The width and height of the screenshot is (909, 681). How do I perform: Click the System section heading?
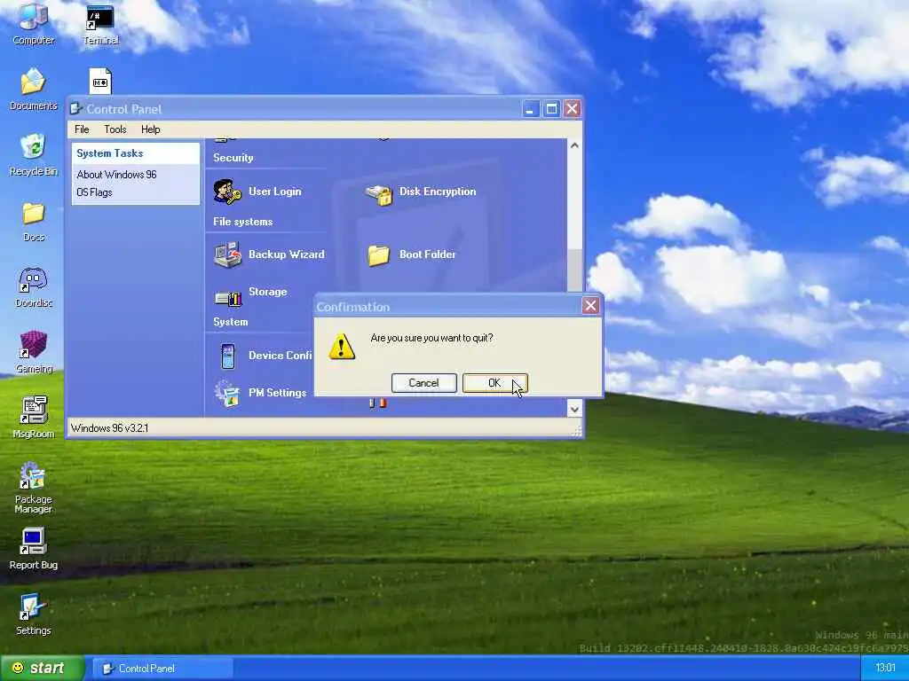pos(230,322)
